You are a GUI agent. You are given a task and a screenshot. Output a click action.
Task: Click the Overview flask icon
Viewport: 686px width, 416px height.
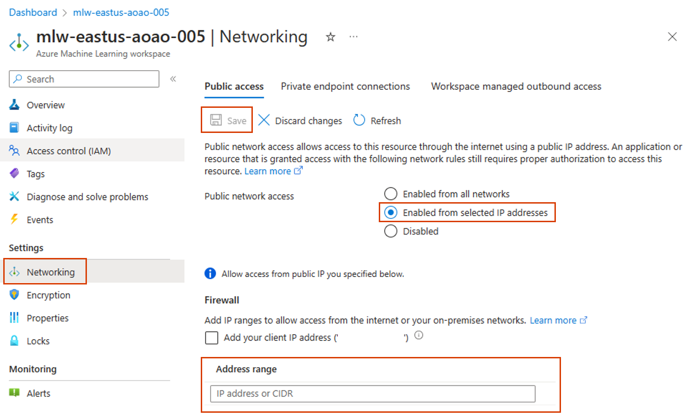pos(14,105)
